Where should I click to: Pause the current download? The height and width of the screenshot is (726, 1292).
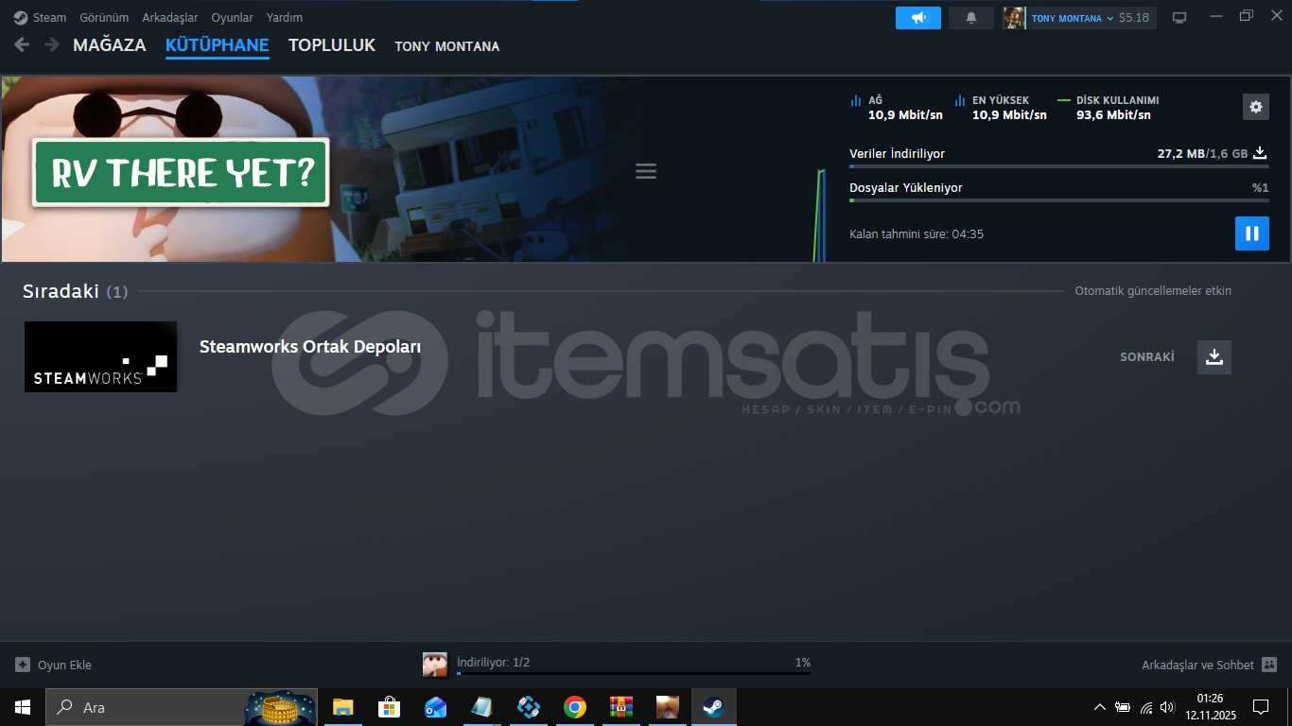[x=1252, y=233]
